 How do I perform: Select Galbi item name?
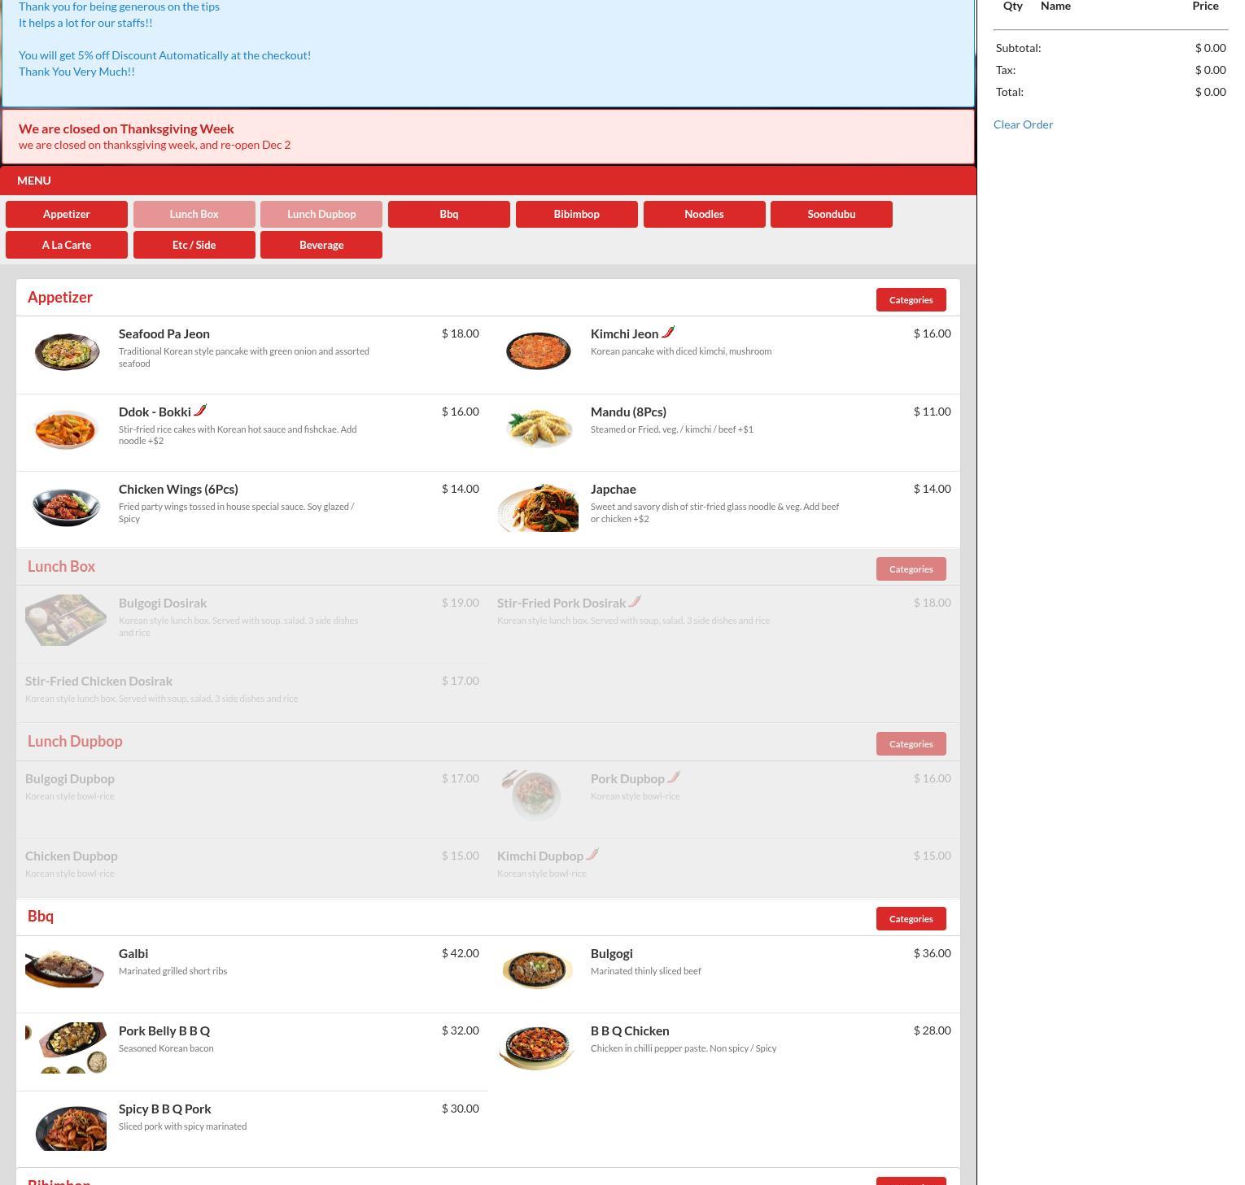pos(133,953)
